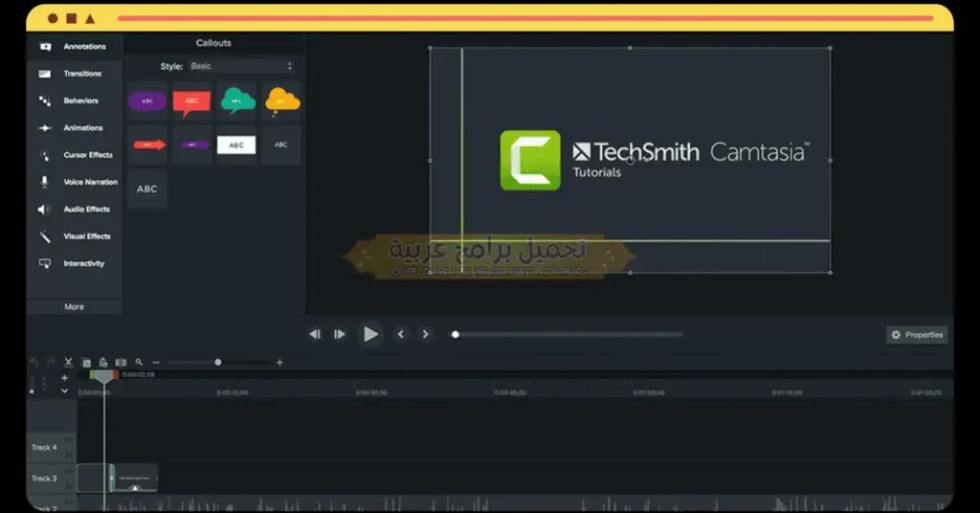Click the Split clip icon
Screen dimensions: 980x513
pyautogui.click(x=121, y=363)
